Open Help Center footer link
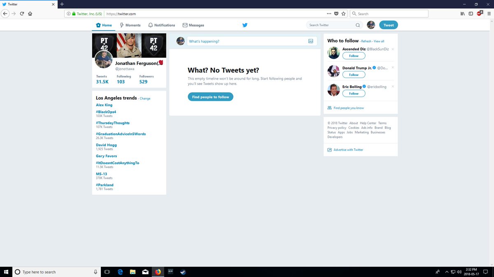Image resolution: width=494 pixels, height=277 pixels. click(x=368, y=123)
